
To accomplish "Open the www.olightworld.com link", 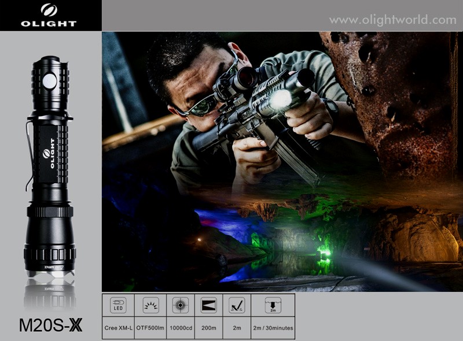I will 393,20.
